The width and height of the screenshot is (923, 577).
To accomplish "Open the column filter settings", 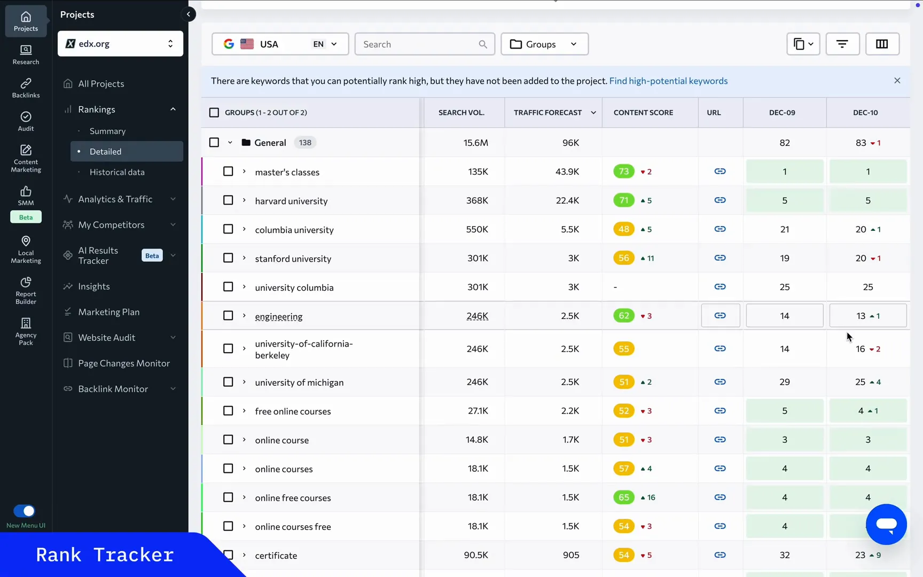I will click(x=882, y=44).
